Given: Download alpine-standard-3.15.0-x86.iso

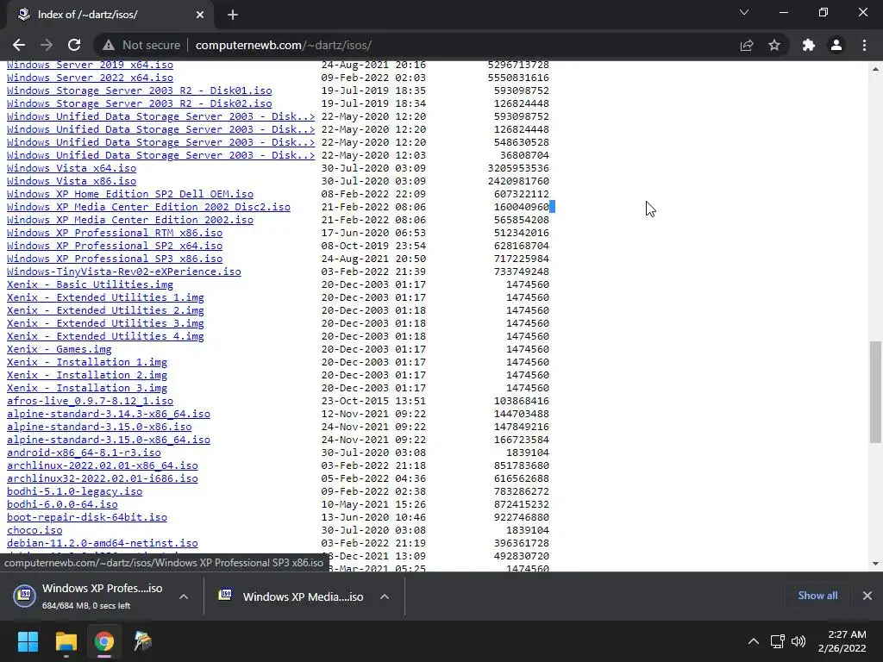Looking at the screenshot, I should click(x=99, y=428).
